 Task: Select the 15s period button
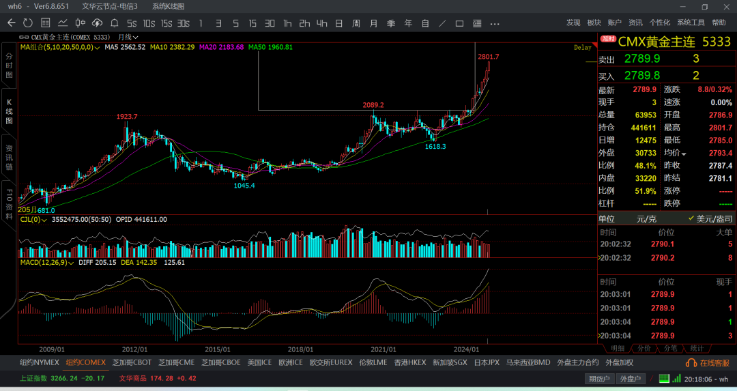click(x=167, y=23)
